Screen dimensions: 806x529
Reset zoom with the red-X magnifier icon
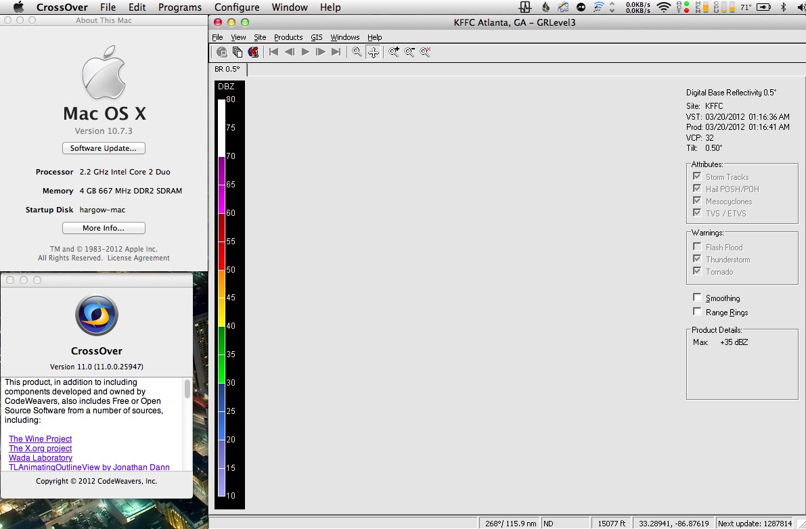point(426,52)
